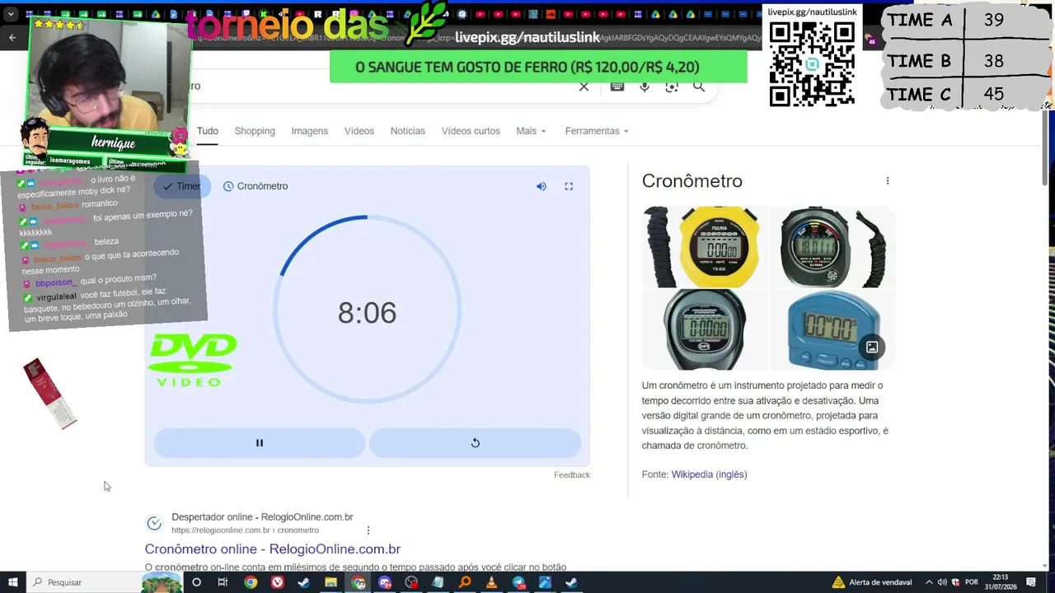1055x593 pixels.
Task: Click the yellow stopwatch image
Action: [706, 247]
